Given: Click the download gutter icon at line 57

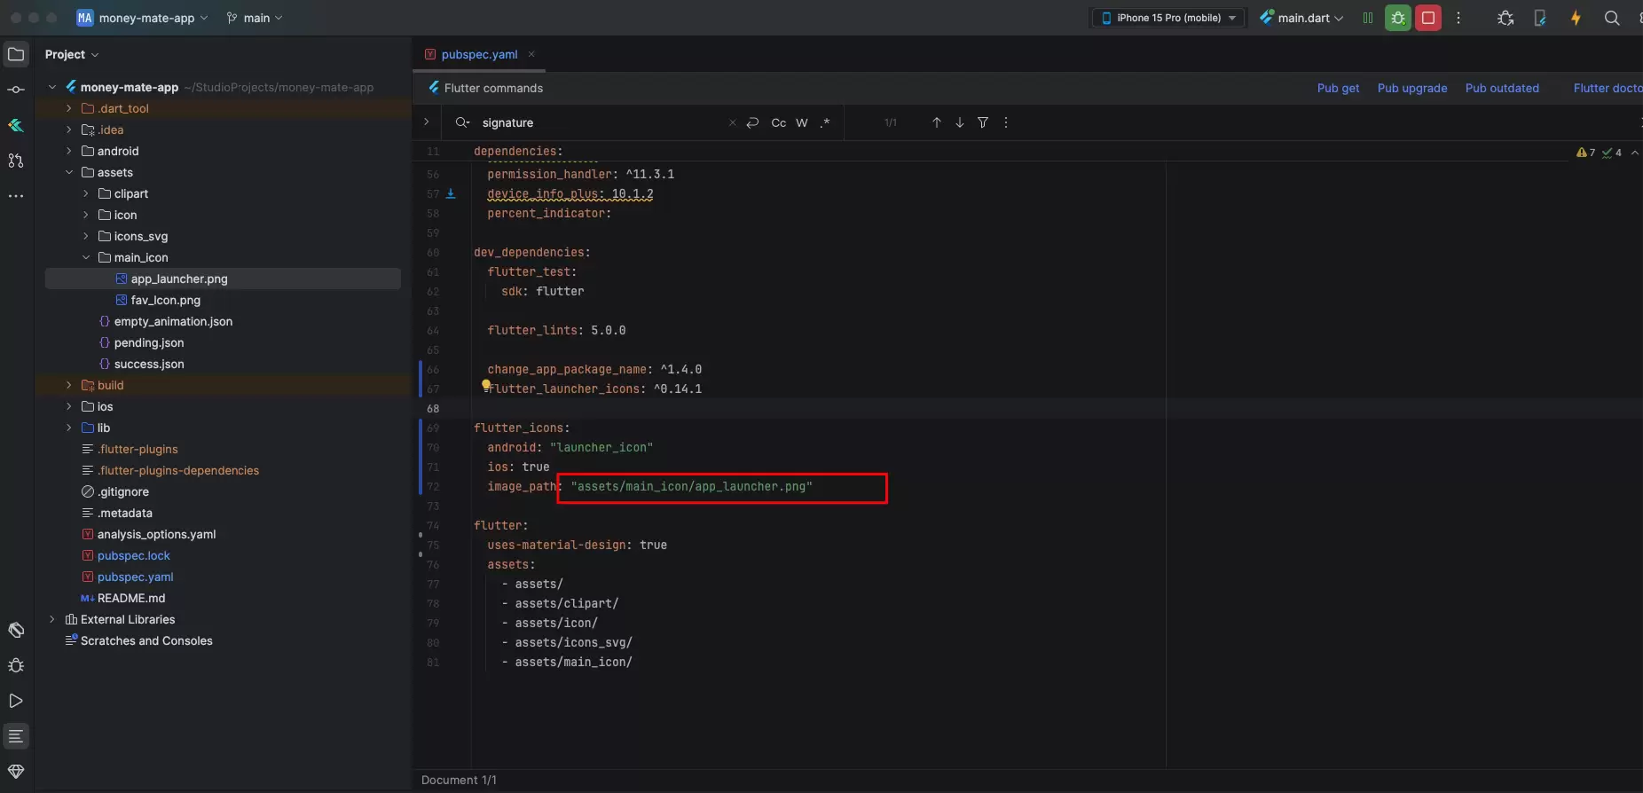Looking at the screenshot, I should pyautogui.click(x=451, y=193).
